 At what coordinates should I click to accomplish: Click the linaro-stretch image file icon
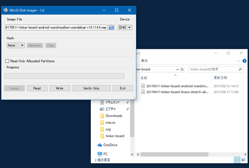click(x=143, y=92)
